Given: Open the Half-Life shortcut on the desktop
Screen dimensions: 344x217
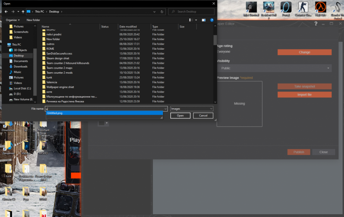Looking at the screenshot, I should 320,7.
